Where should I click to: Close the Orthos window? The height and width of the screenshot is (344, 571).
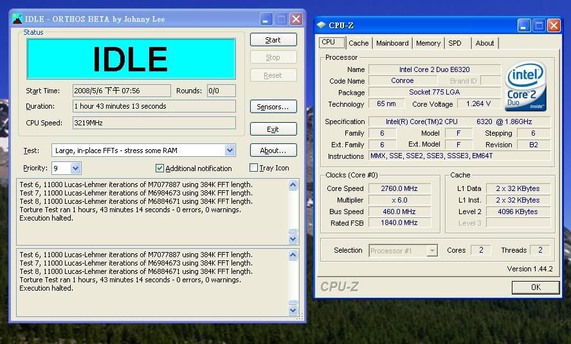click(x=296, y=19)
